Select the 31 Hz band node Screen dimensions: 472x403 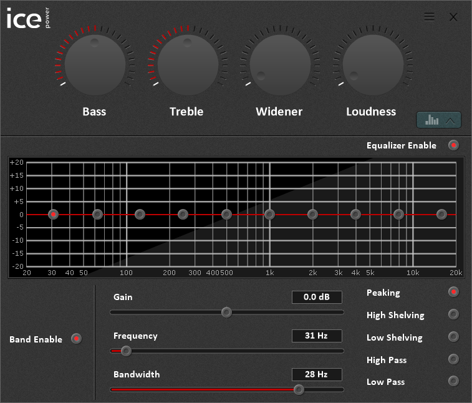click(54, 214)
